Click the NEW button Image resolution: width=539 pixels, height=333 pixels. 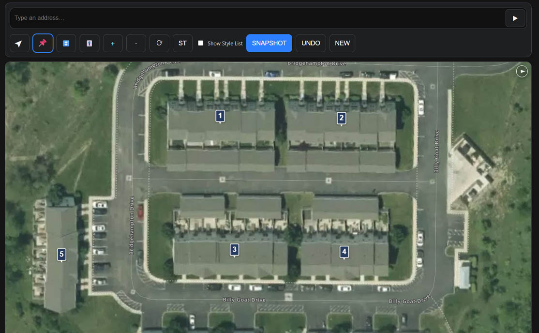point(343,44)
